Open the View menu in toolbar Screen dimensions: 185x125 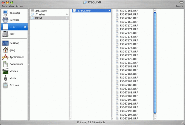coord(11,6)
